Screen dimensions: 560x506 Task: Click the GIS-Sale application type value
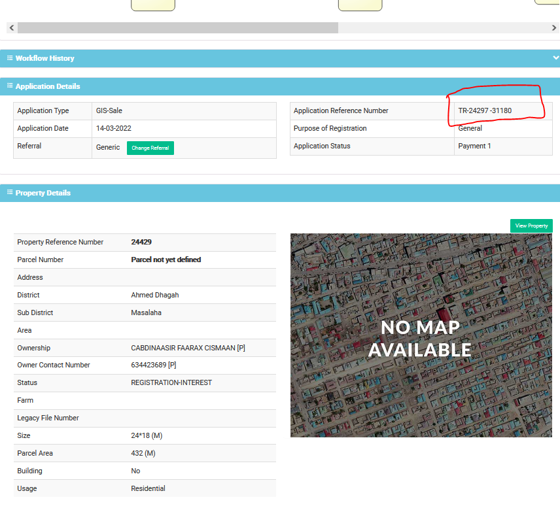[x=109, y=110]
